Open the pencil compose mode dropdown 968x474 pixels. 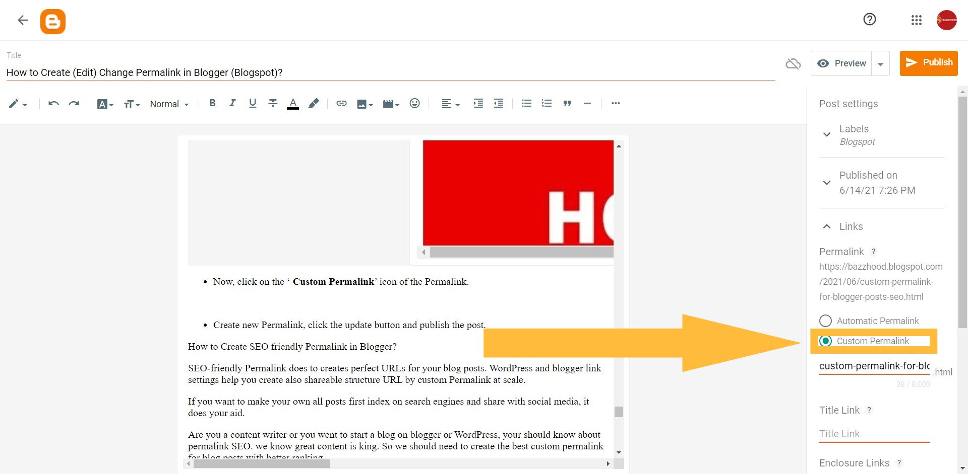18,104
